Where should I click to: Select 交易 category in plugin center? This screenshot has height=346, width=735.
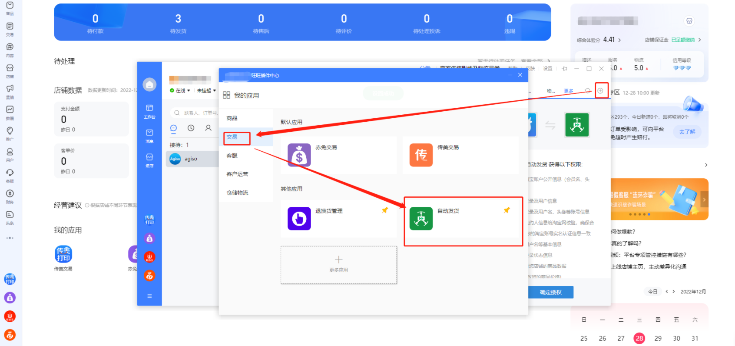(232, 137)
